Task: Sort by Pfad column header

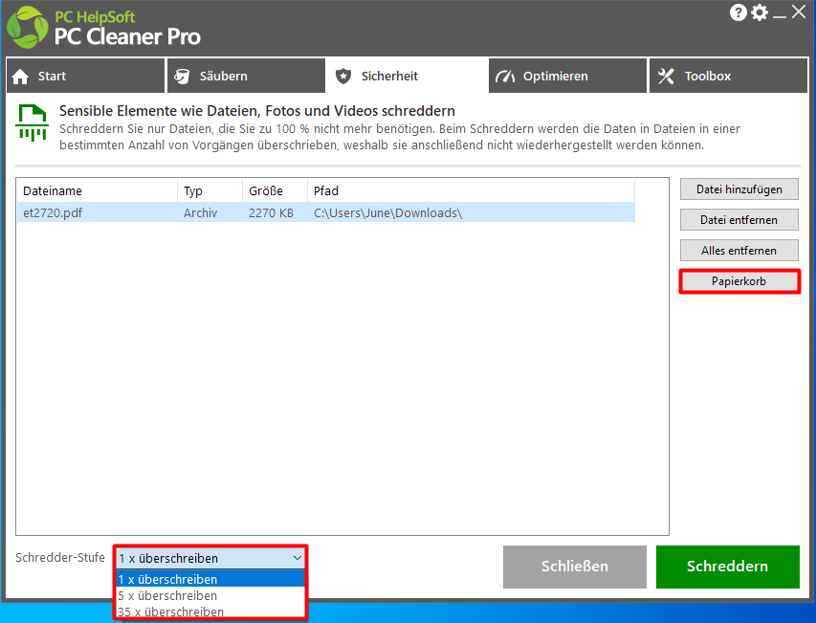Action: coord(471,191)
